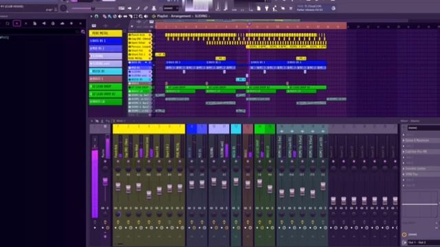Open the mixer view layout dropdown

pyautogui.click(x=121, y=121)
